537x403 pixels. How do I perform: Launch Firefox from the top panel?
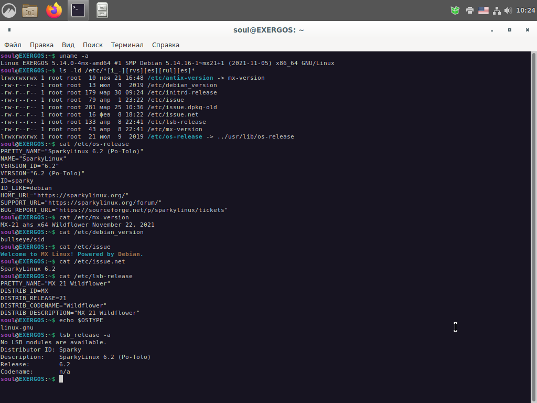[54, 10]
